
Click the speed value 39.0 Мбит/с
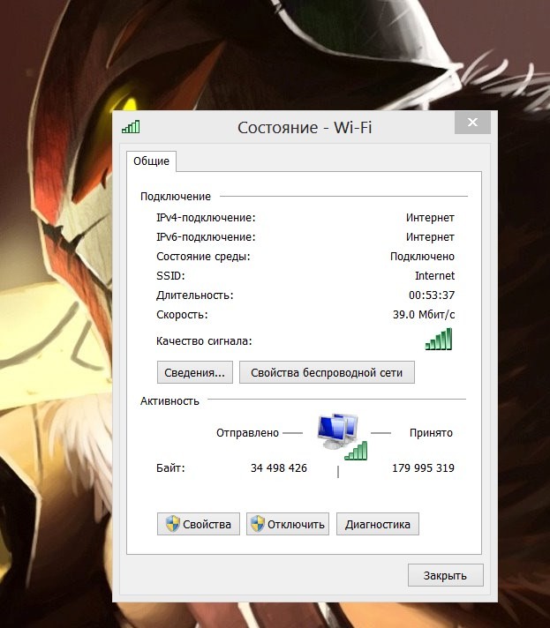pyautogui.click(x=424, y=314)
